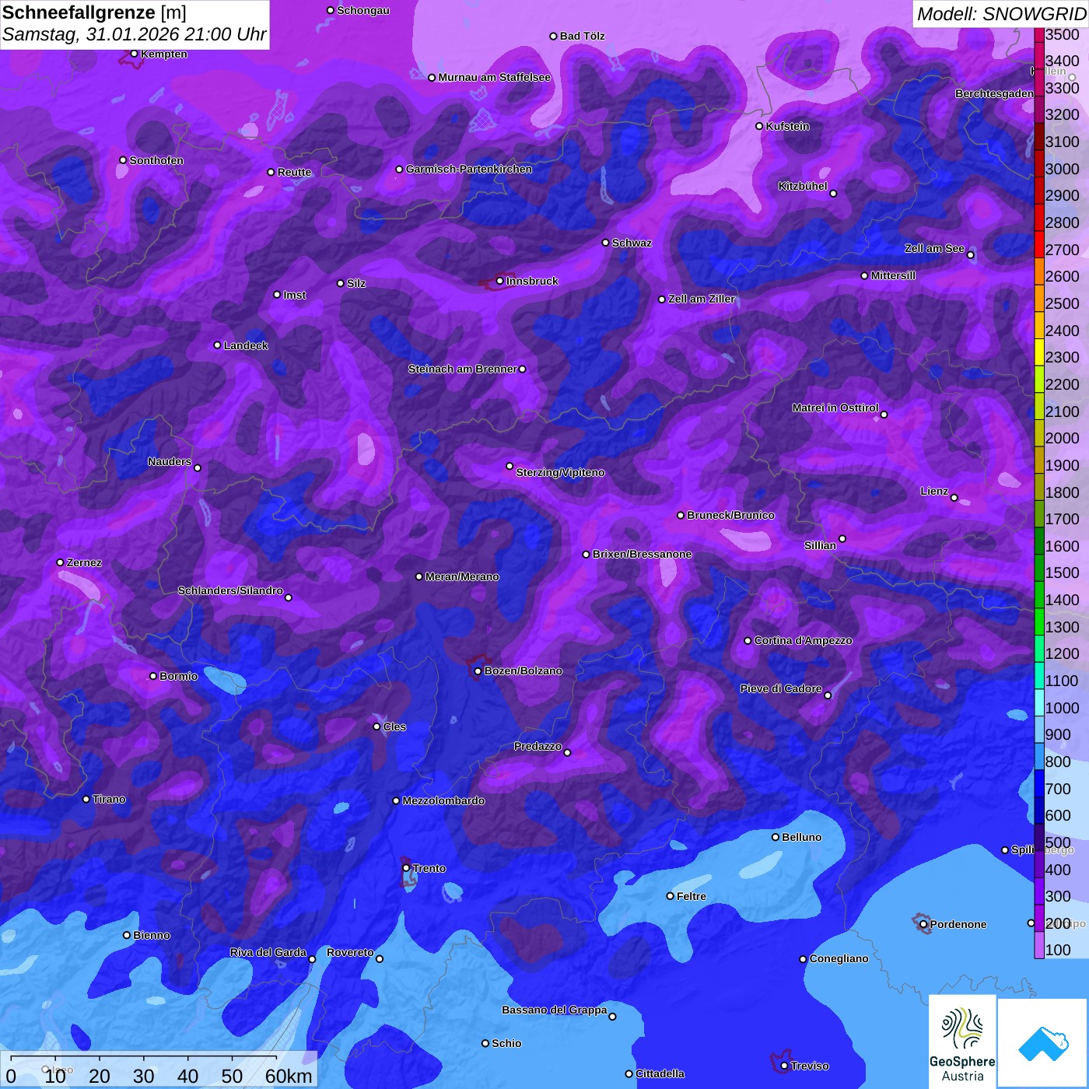Click the Cles location dot
The image size is (1089, 1089).
coord(376,727)
